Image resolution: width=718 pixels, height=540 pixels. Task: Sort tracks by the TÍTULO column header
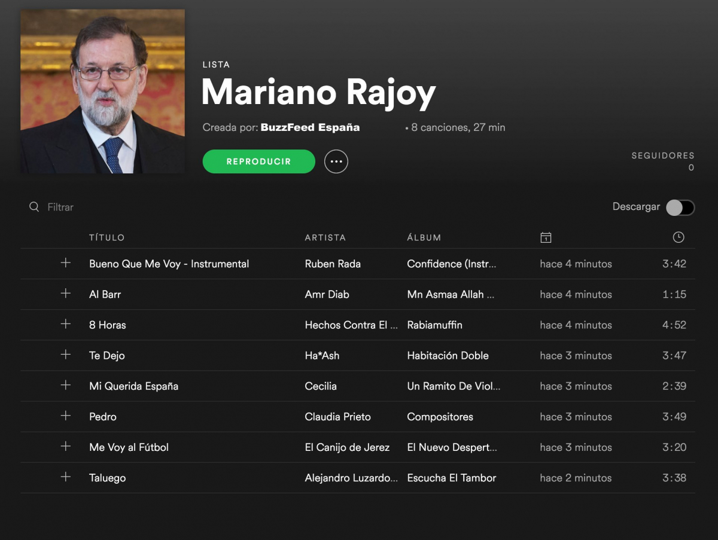point(107,237)
